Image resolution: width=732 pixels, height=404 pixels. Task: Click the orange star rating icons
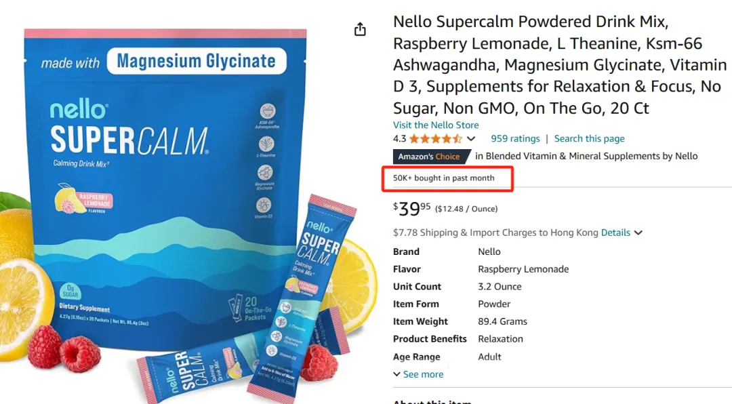[x=435, y=139]
